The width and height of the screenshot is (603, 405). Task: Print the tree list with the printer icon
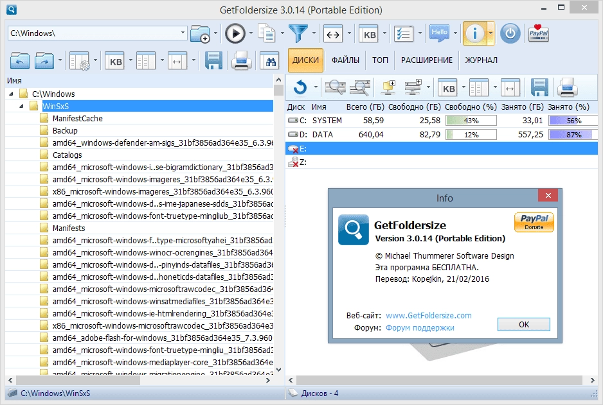(x=241, y=61)
